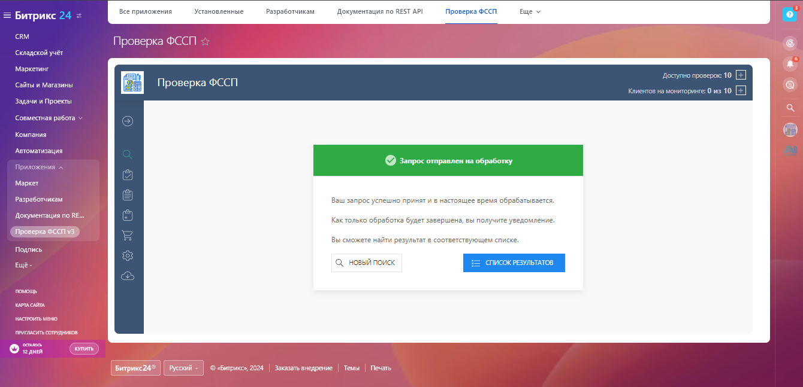Add Проверка ФССП page to favorites star

pyautogui.click(x=205, y=41)
